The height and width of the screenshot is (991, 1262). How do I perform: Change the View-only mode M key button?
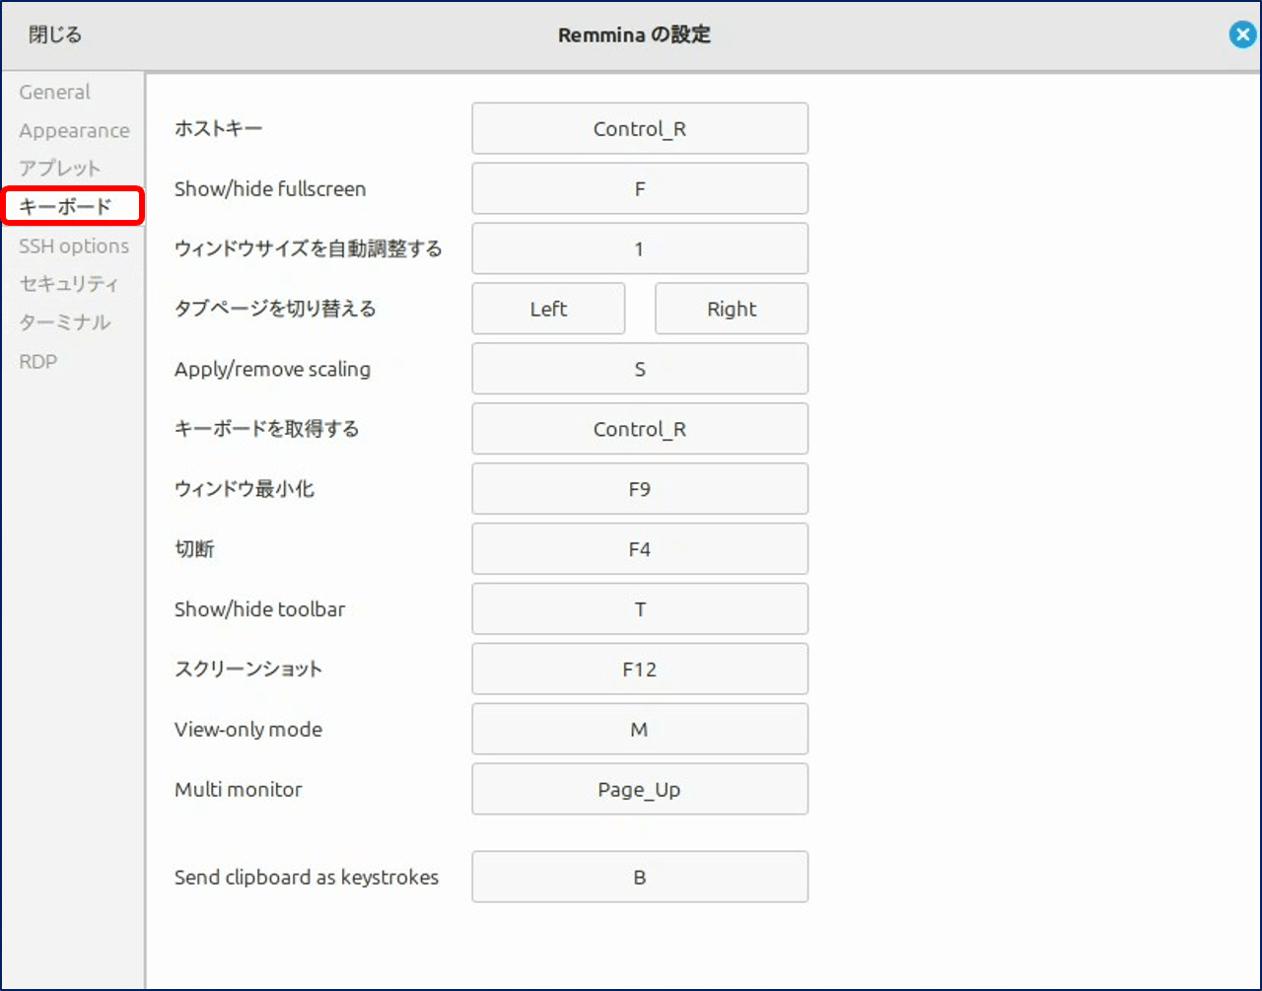coord(640,730)
